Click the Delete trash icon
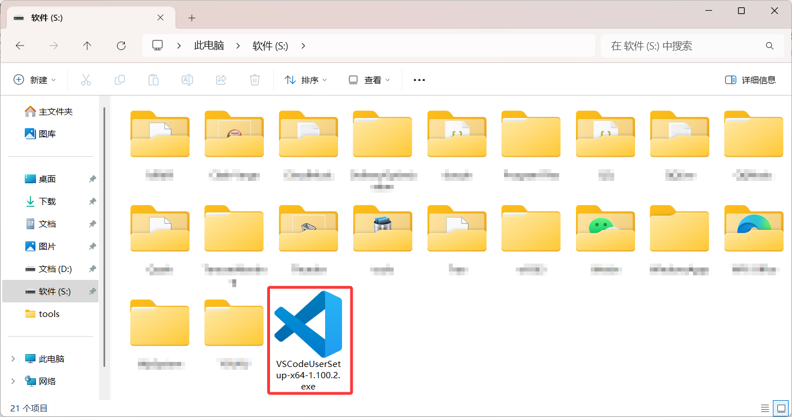Screen dimensions: 792x417 click(x=255, y=80)
